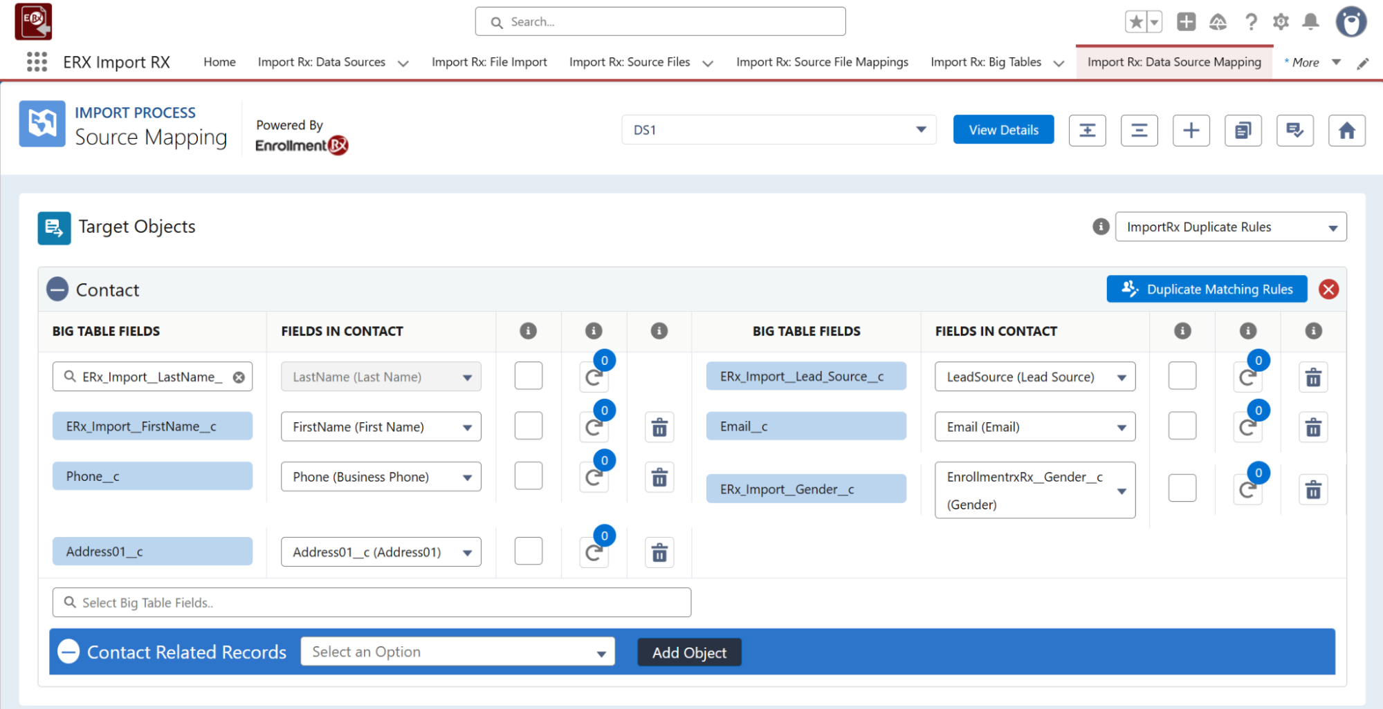Image resolution: width=1383 pixels, height=709 pixels.
Task: Open the notifications bell
Action: (1310, 22)
